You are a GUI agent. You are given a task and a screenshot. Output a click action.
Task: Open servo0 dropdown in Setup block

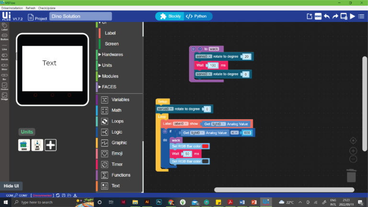pyautogui.click(x=165, y=109)
